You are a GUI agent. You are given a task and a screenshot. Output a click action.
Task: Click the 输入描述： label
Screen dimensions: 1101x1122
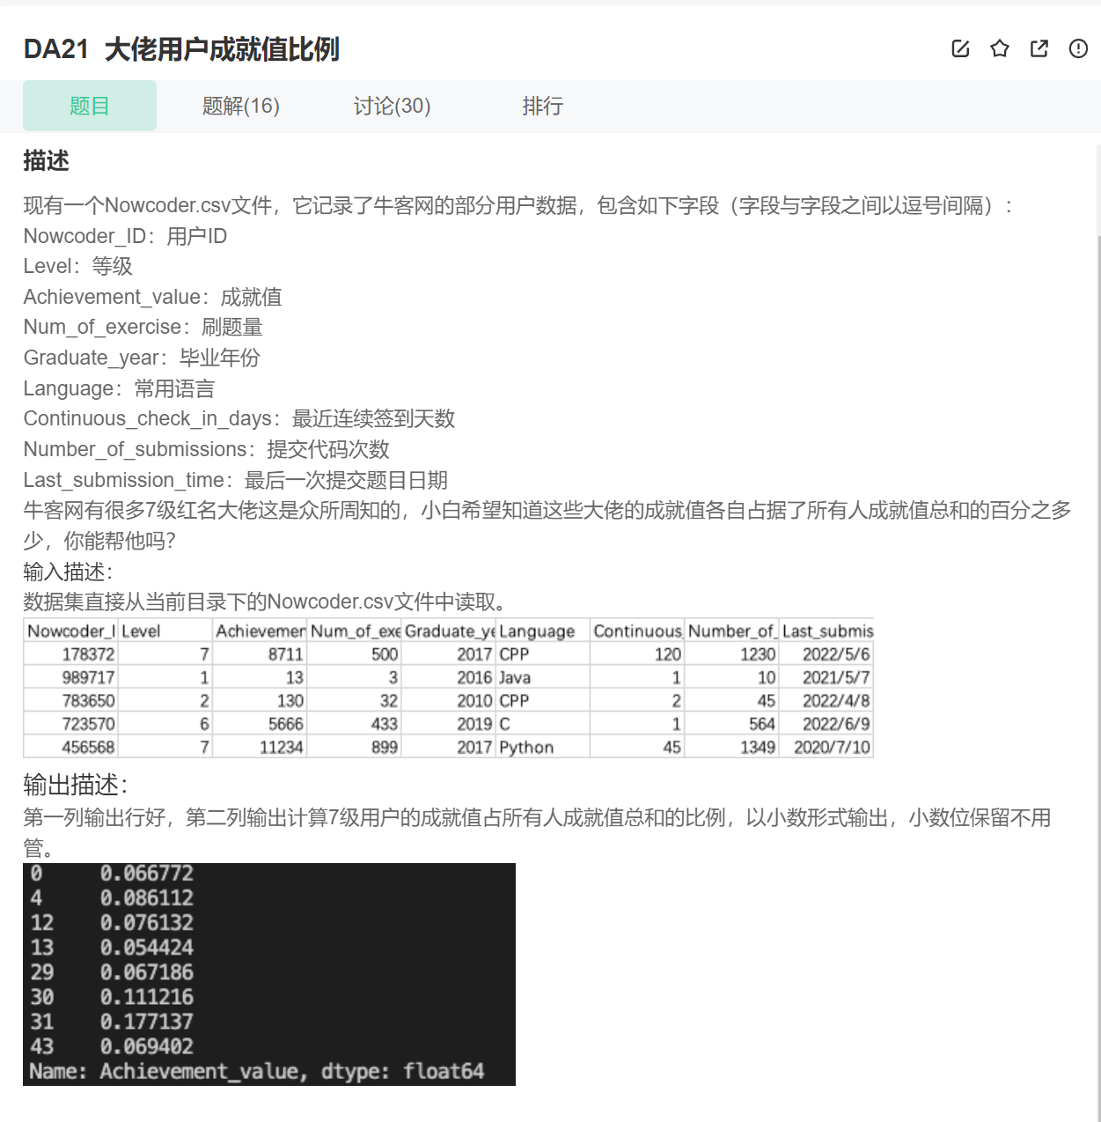pos(68,572)
